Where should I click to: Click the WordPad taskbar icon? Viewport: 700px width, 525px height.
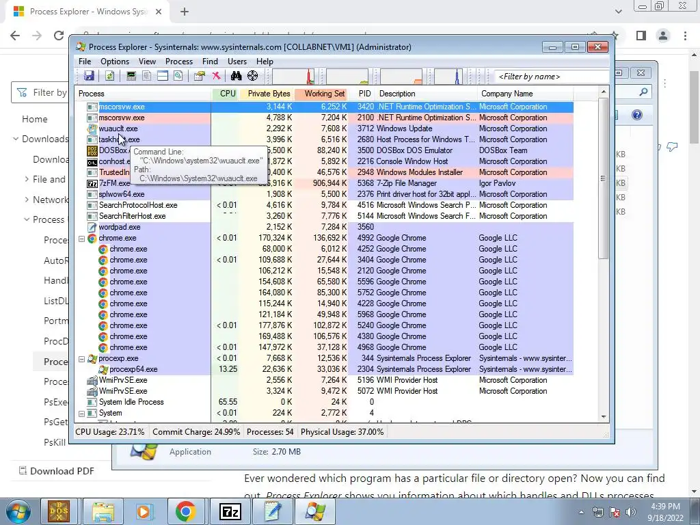click(273, 511)
